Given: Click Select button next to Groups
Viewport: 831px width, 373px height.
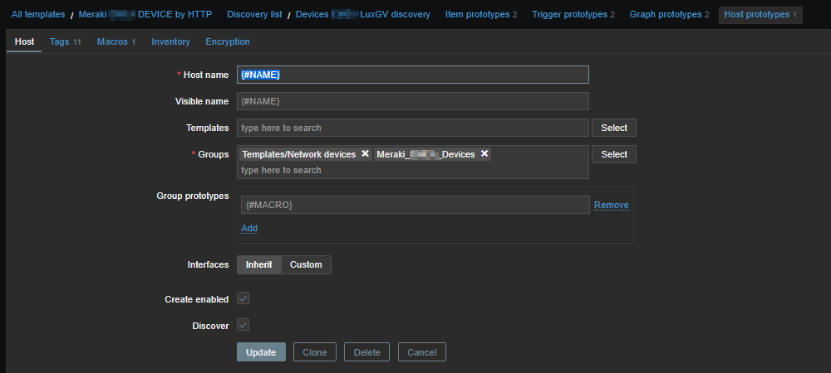Looking at the screenshot, I should click(614, 154).
